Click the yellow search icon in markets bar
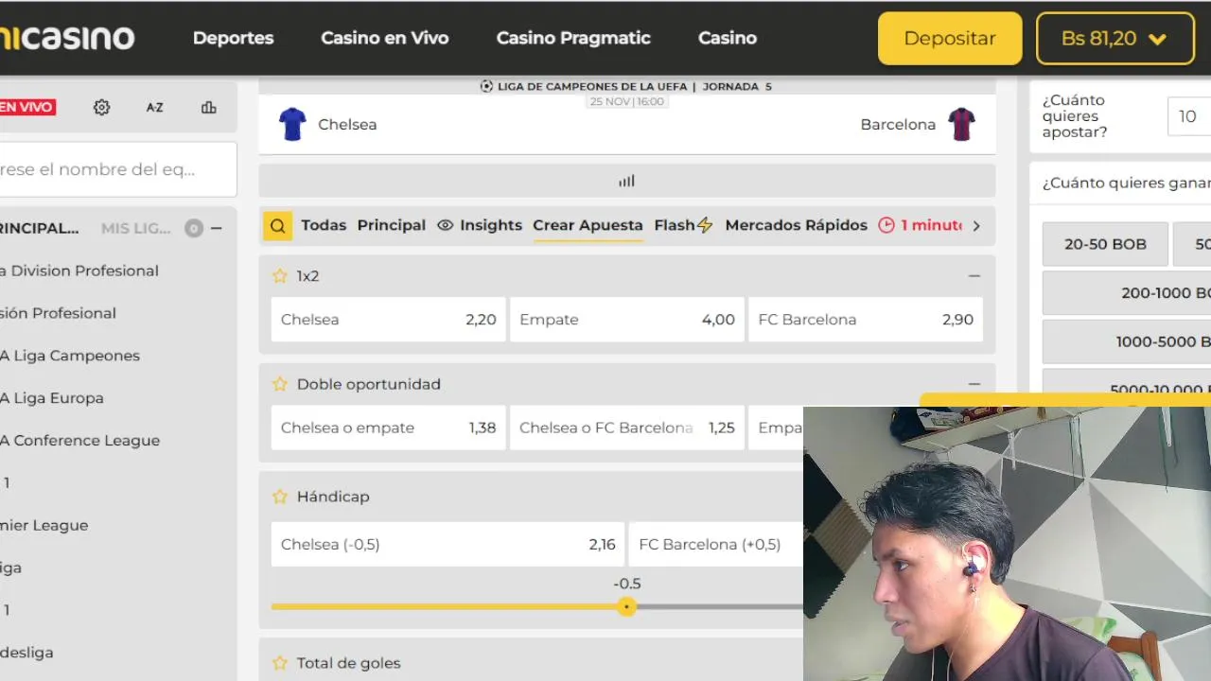Screen dimensions: 1211x681 (x=277, y=226)
